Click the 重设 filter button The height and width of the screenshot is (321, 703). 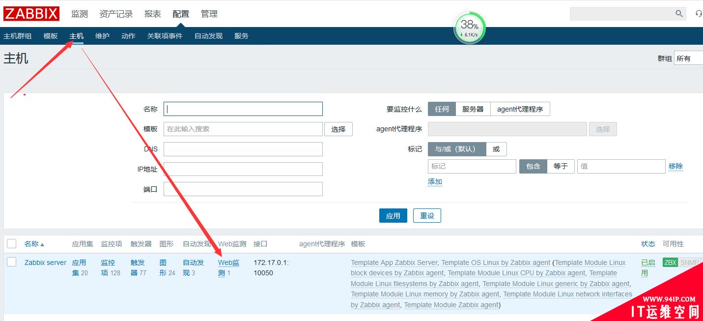coord(427,215)
